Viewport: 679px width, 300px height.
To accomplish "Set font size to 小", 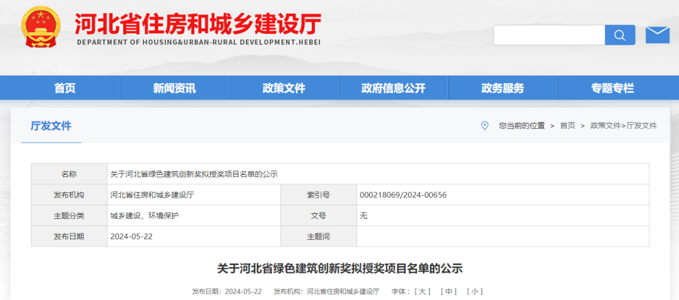I will [x=475, y=291].
